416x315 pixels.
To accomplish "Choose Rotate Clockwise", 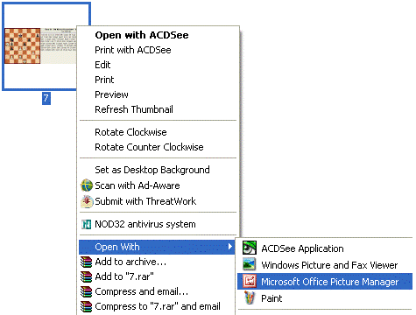I will pyautogui.click(x=158, y=132).
